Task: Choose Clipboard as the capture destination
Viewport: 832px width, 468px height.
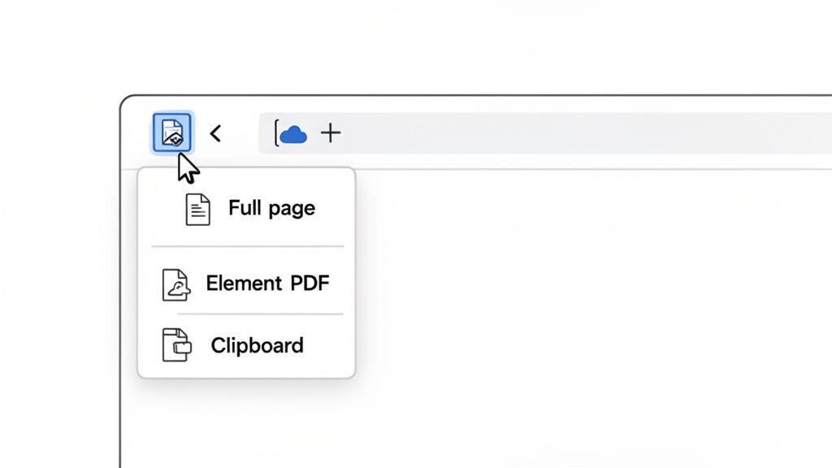Action: pyautogui.click(x=257, y=344)
